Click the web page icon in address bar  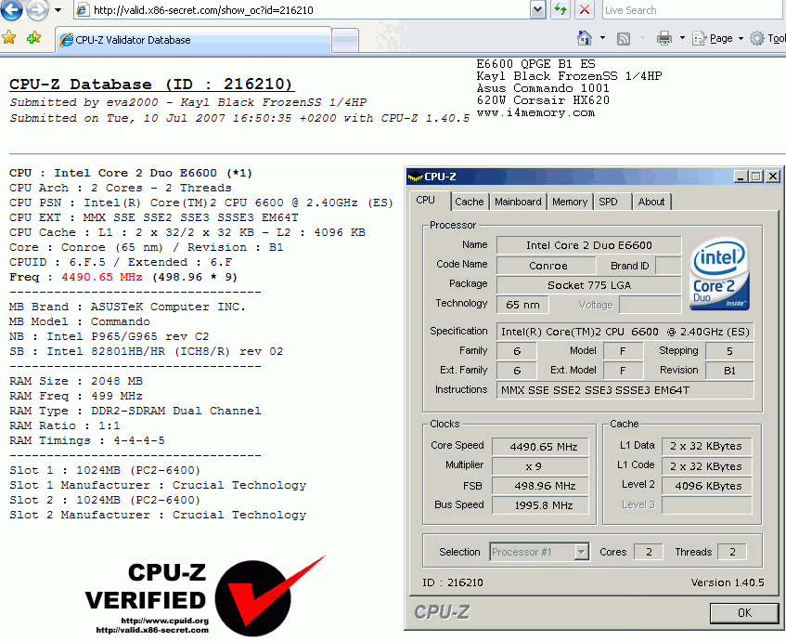click(84, 10)
